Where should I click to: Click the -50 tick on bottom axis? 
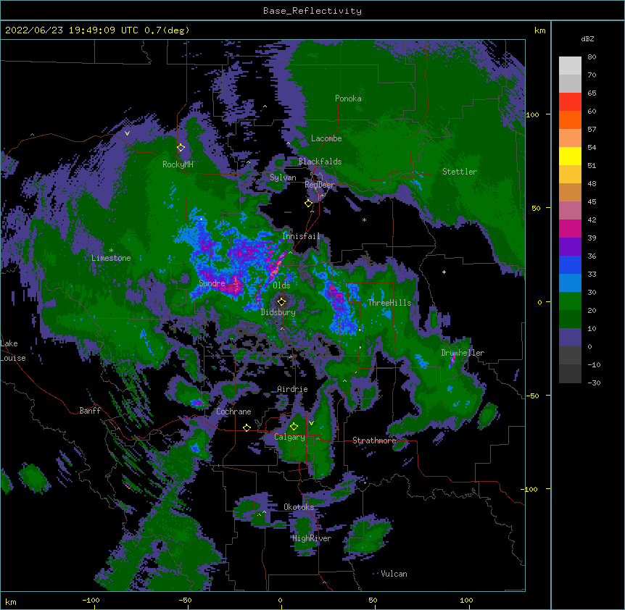(185, 600)
